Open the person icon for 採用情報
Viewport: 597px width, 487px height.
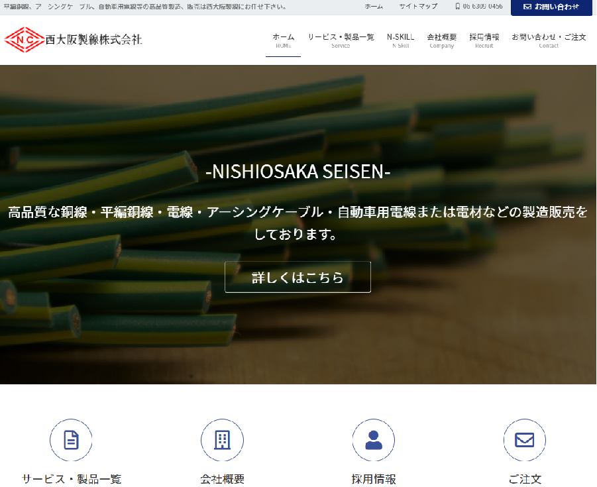[x=374, y=440]
